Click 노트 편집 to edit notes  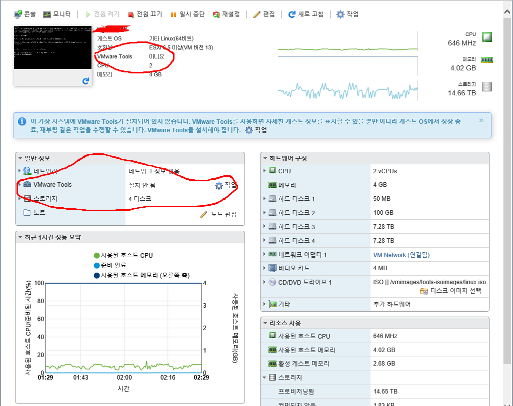click(218, 214)
